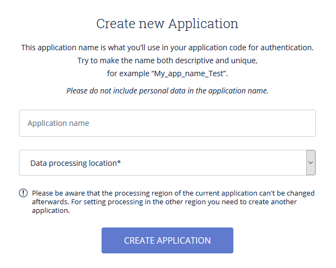The width and height of the screenshot is (336, 268).
Task: Focus the empty area of name field
Action: click(x=216, y=124)
